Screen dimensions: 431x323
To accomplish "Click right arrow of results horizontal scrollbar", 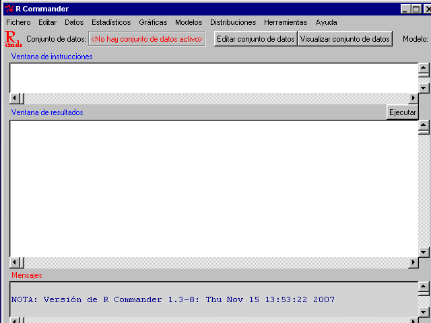I will pos(413,262).
